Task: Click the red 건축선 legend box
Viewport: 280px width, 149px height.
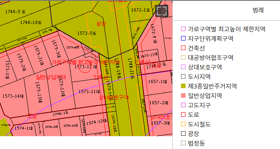Action: 183,48
